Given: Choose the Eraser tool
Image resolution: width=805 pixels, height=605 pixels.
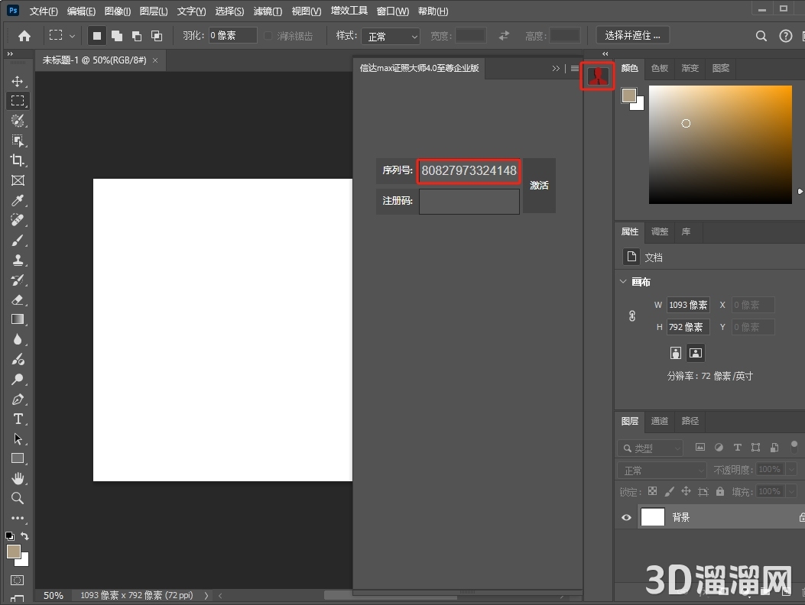Looking at the screenshot, I should click(x=18, y=299).
